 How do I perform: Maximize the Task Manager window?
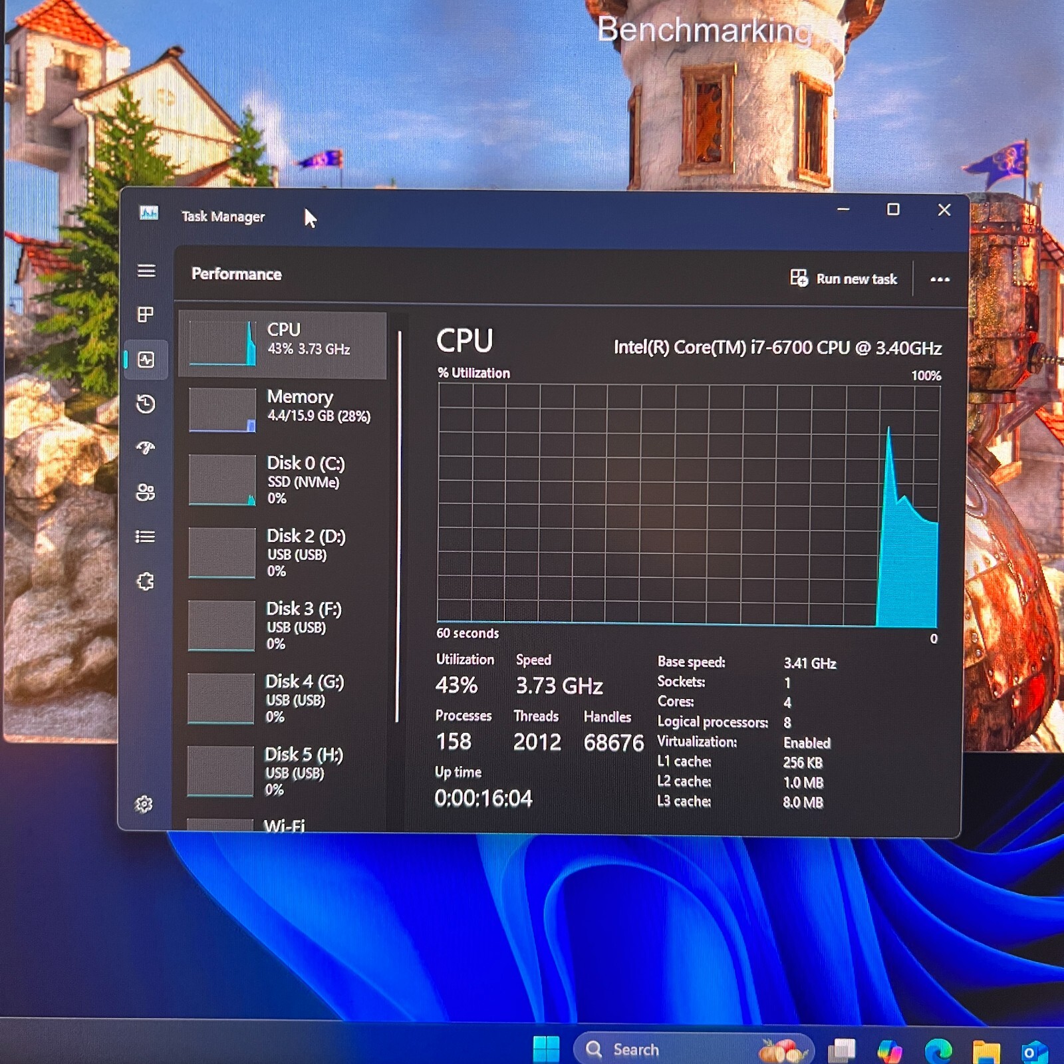[x=893, y=209]
